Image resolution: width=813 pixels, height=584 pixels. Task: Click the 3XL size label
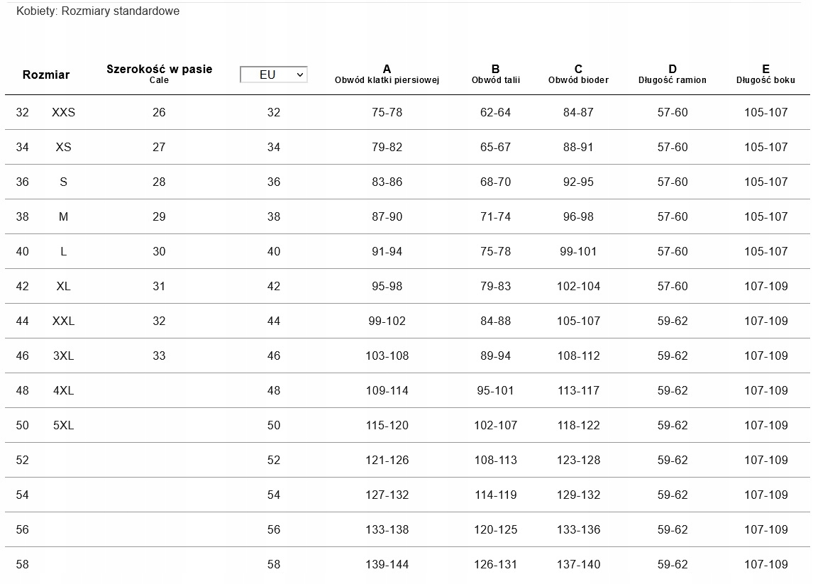[63, 356]
